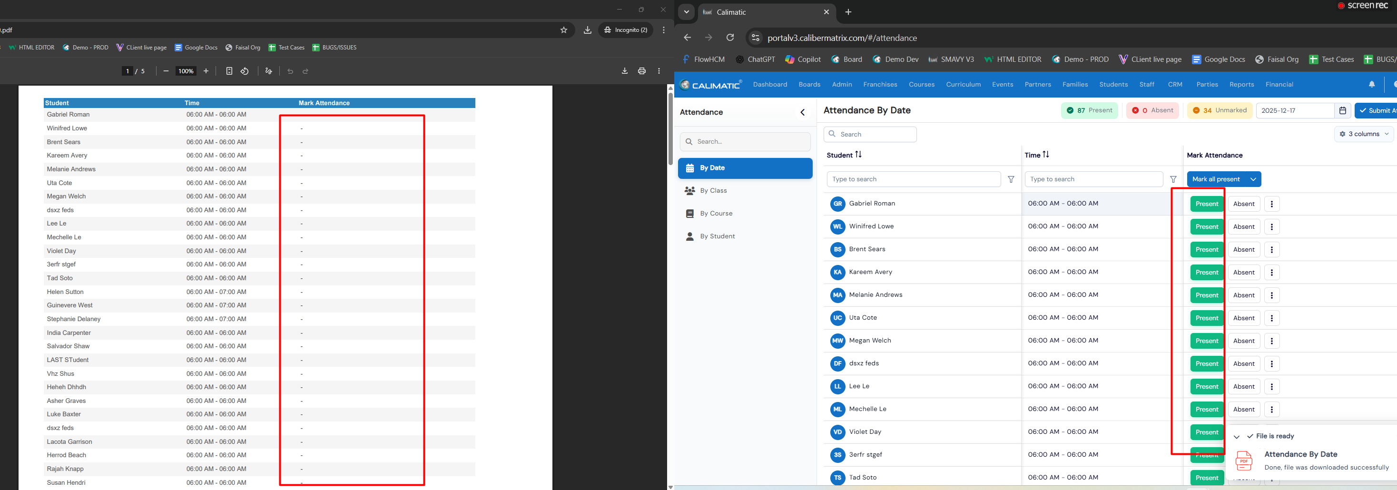Click the PDF fit to page icon

229,71
